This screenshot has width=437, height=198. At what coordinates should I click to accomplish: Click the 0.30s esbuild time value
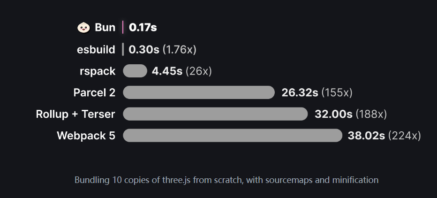(144, 49)
